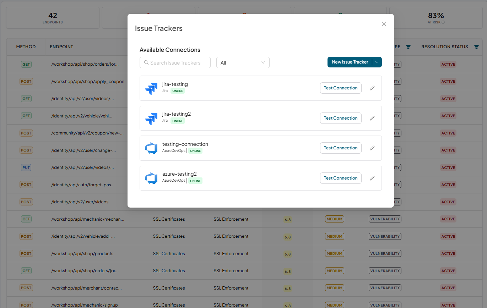Click the Resolution Status filter icon
Screen dimensions: 487x308
pos(476,47)
